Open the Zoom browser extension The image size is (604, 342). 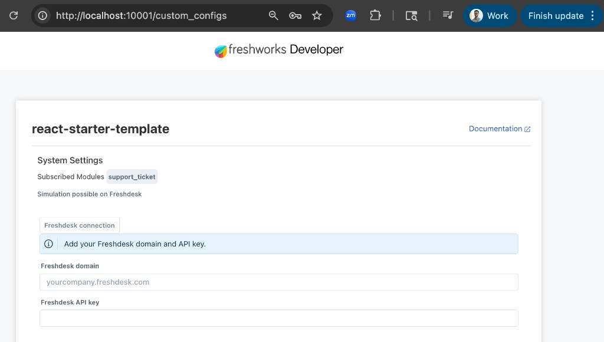point(350,15)
